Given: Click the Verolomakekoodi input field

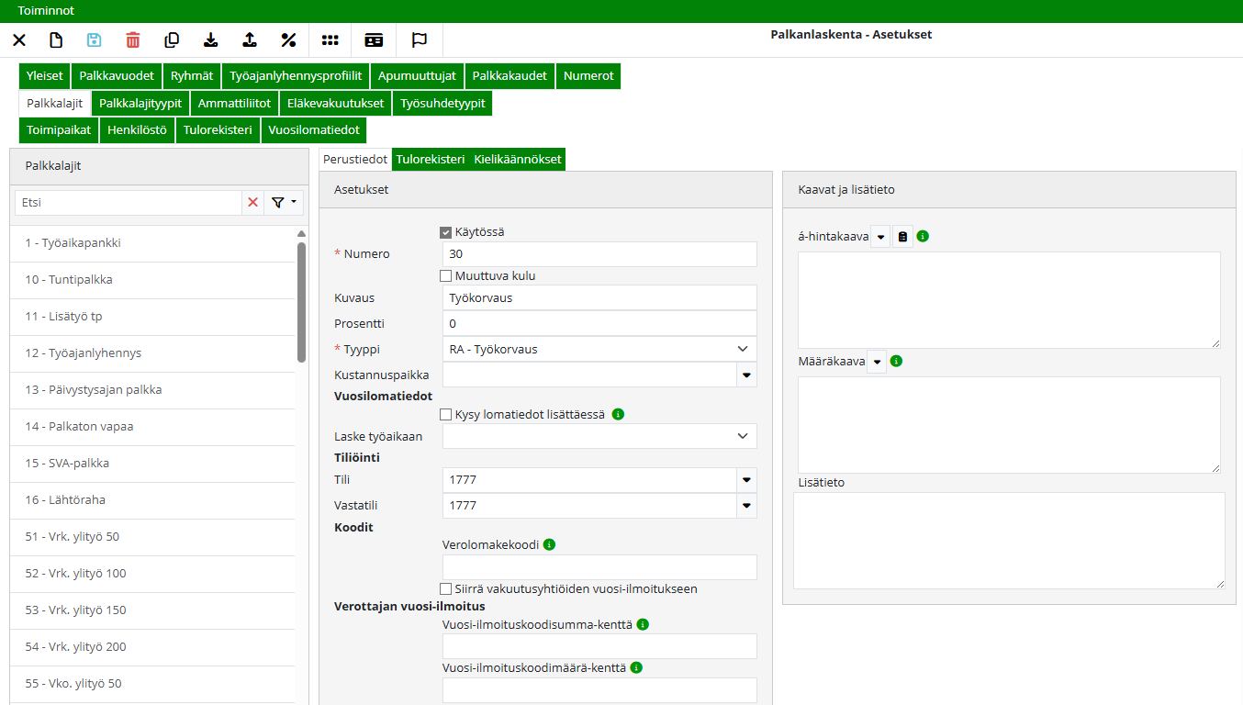Looking at the screenshot, I should [x=599, y=567].
